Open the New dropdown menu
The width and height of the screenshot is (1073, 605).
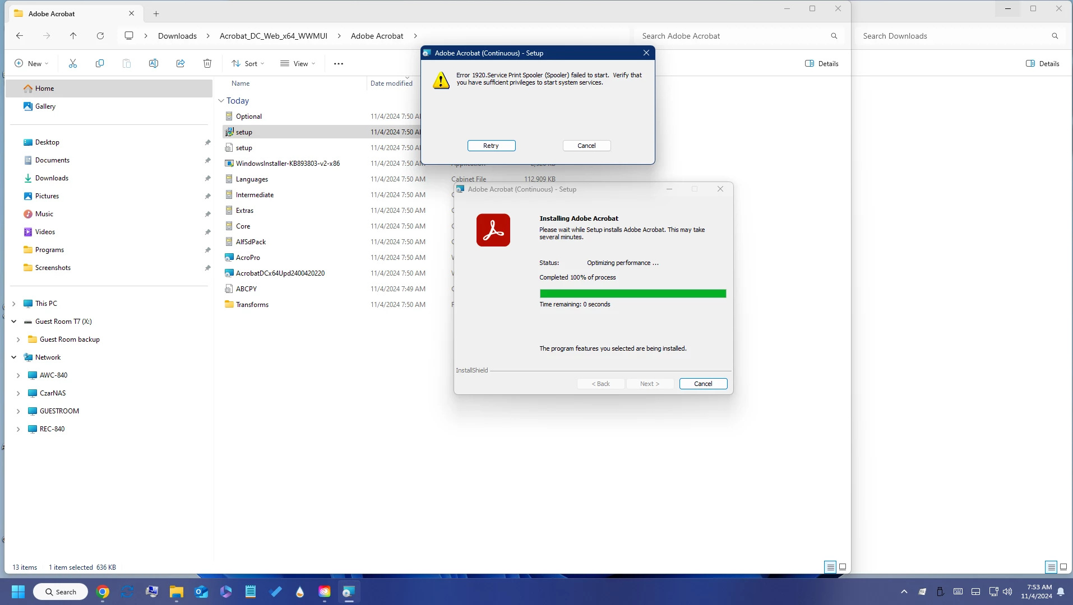click(31, 63)
